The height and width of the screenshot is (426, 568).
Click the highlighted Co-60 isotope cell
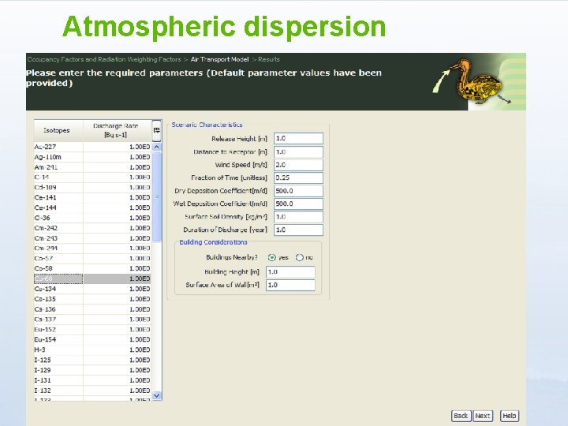tap(58, 278)
